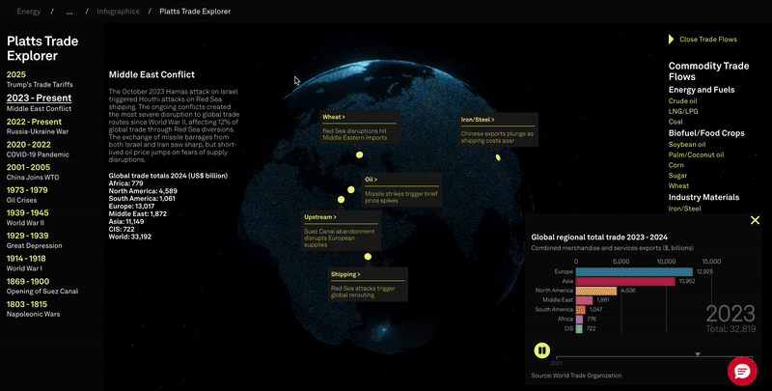Click the 'World: 33,192' total text

point(130,237)
